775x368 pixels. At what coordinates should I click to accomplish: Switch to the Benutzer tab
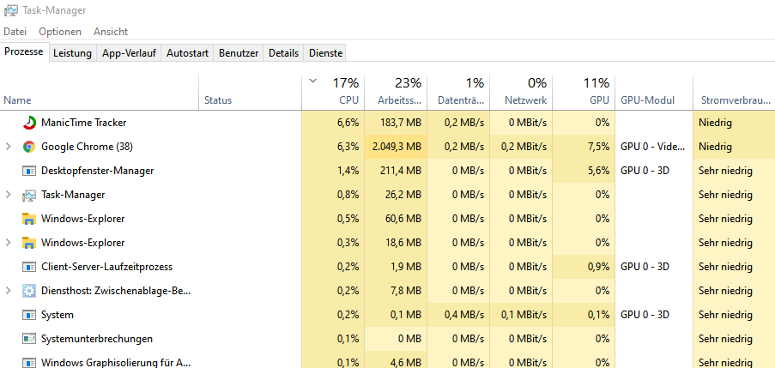click(239, 53)
